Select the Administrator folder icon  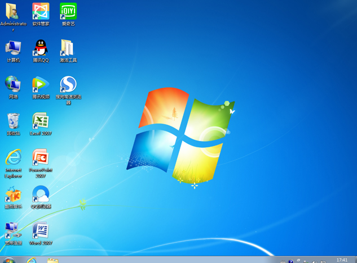click(x=13, y=12)
